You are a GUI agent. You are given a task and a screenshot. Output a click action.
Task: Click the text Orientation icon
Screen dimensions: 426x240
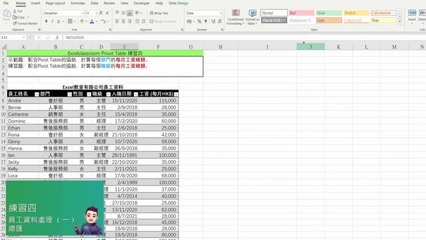pos(138,13)
